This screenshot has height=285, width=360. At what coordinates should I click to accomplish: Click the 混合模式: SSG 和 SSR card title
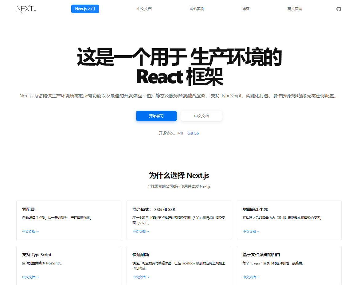[x=154, y=209]
